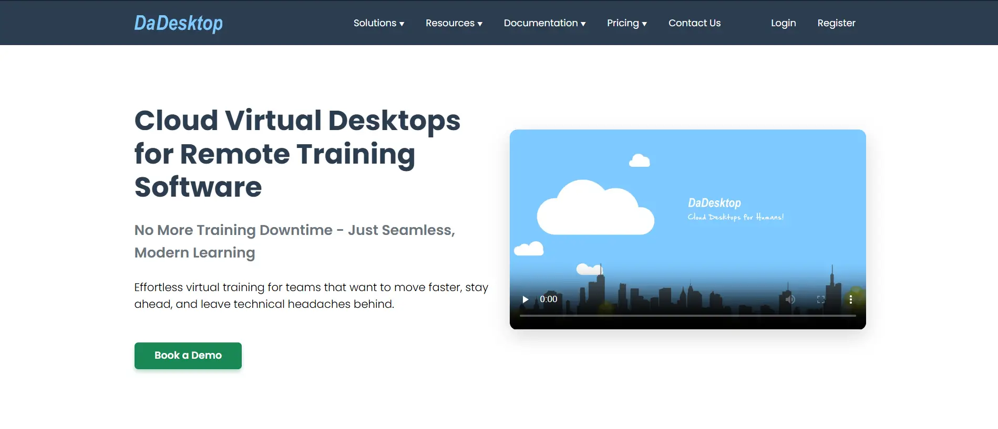This screenshot has height=429, width=998.
Task: Open the Documentation dropdown
Action: coord(544,23)
